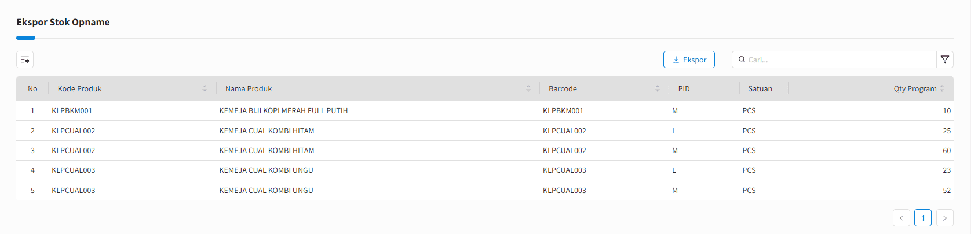Focus the Cari search field
Viewport: 971px width, 234px height.
coord(834,60)
